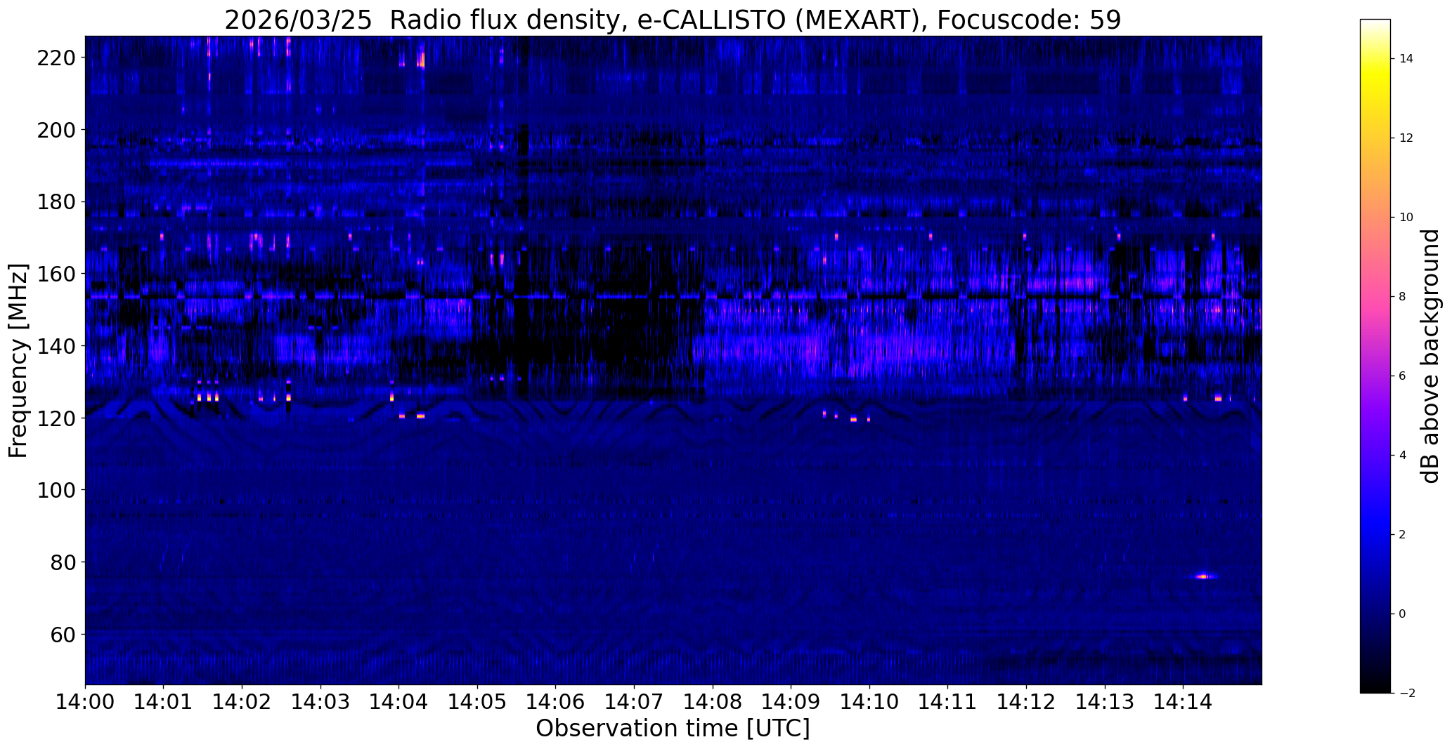
Task: Pick the 14:03 time tick label
Action: pos(320,701)
